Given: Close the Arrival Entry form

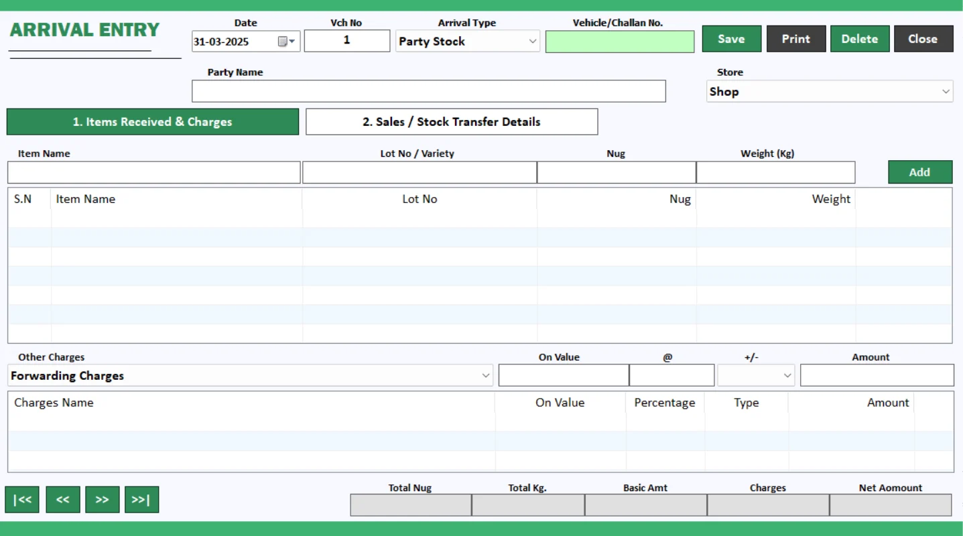Looking at the screenshot, I should point(923,39).
